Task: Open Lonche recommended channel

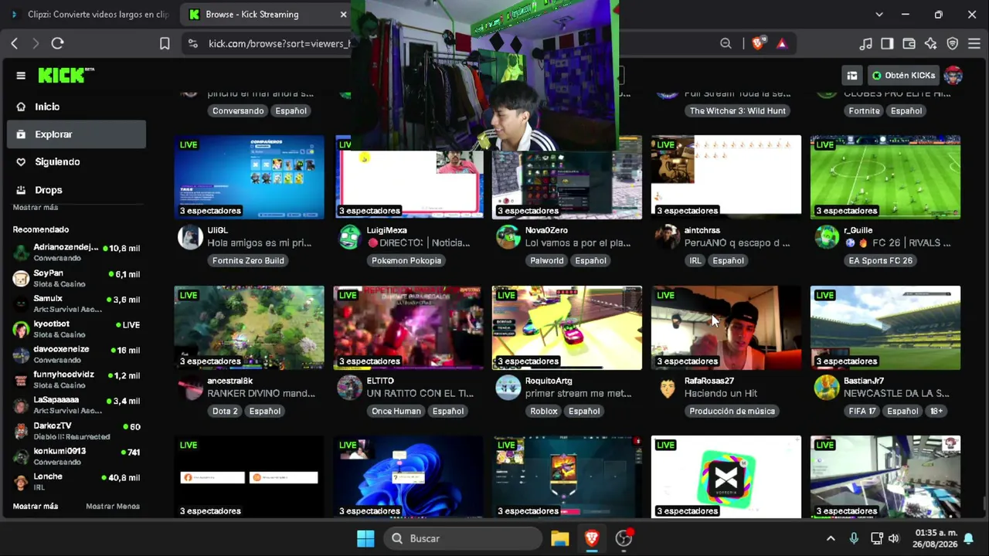Action: (x=76, y=482)
